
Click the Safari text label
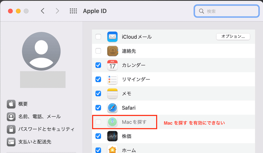pos(129,108)
